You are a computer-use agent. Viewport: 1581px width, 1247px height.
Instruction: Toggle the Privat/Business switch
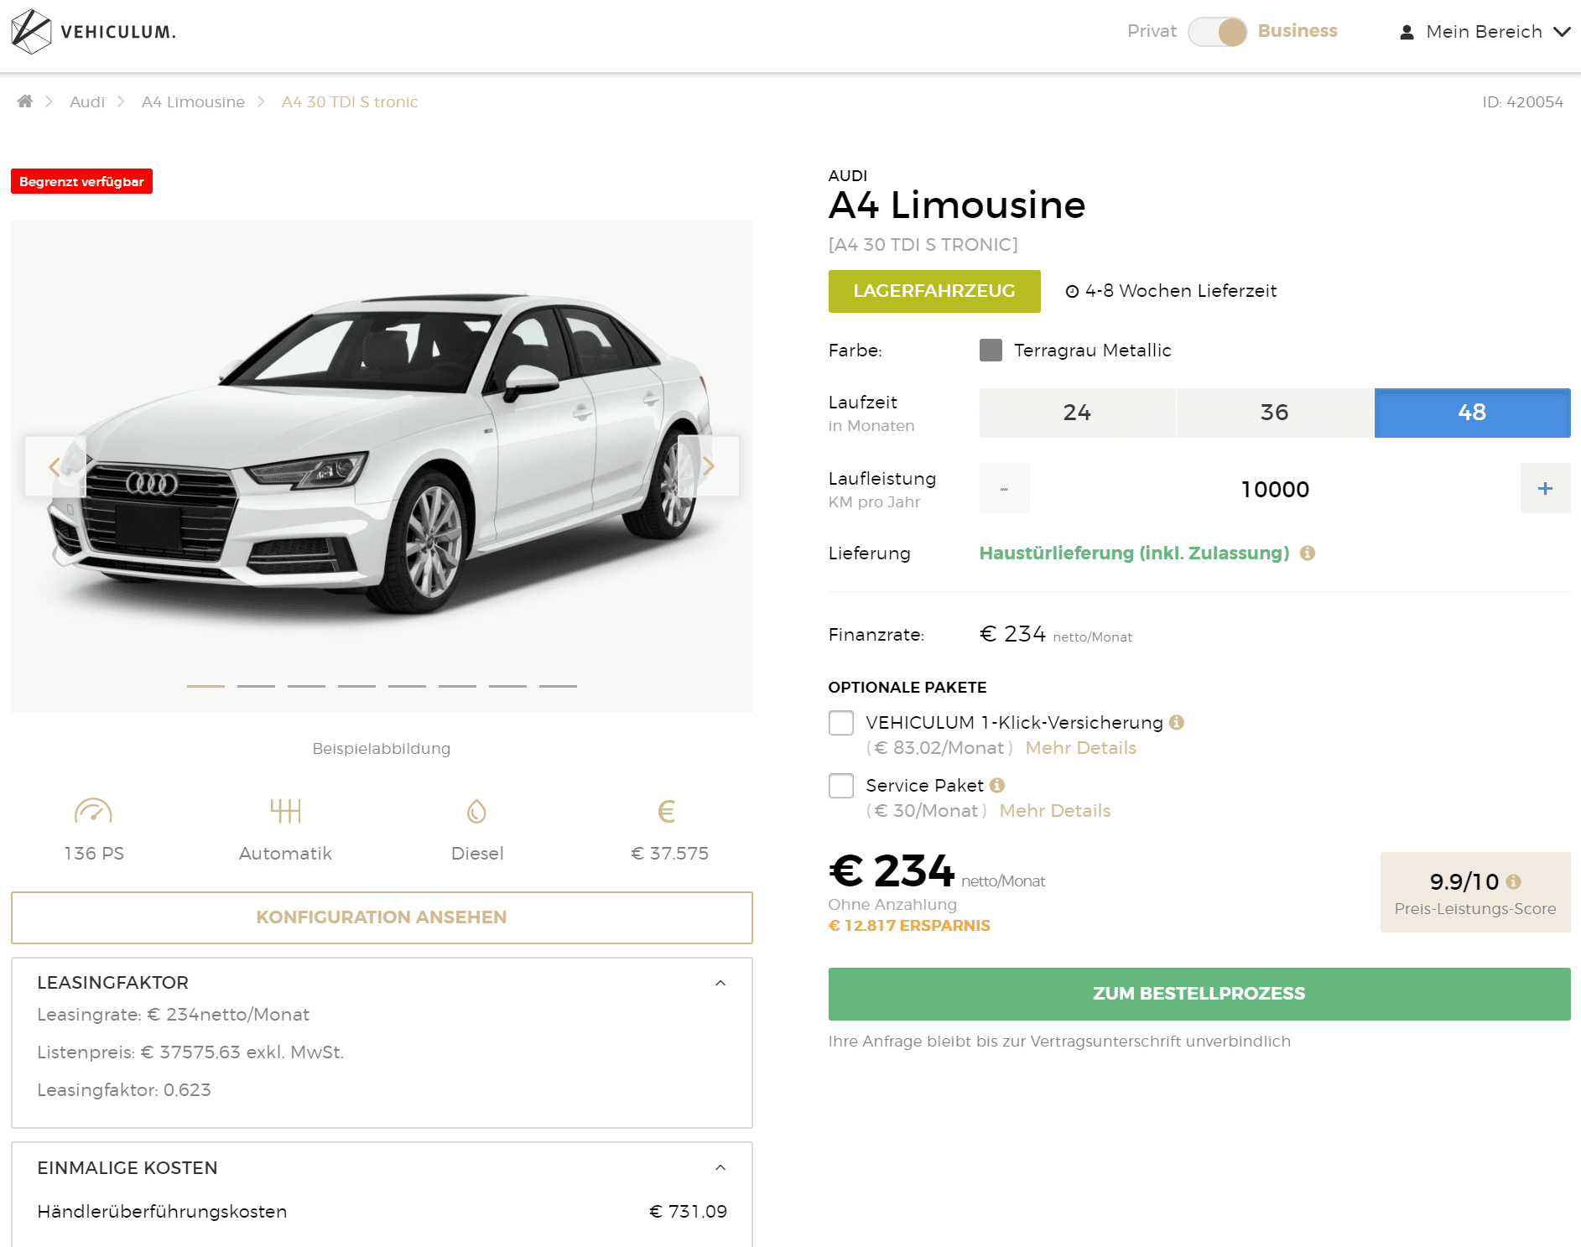point(1217,32)
